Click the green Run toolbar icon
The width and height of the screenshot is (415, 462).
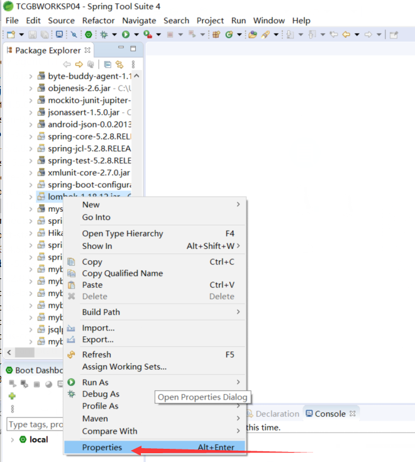tap(126, 35)
